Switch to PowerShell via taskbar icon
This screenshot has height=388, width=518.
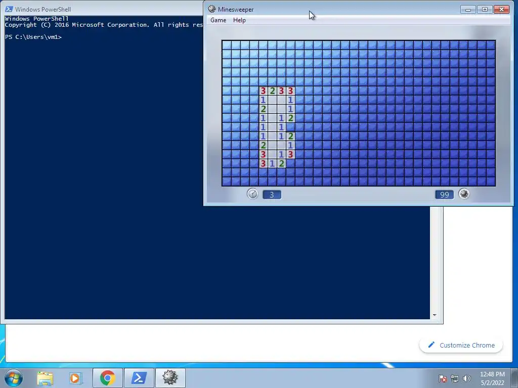[x=139, y=378]
